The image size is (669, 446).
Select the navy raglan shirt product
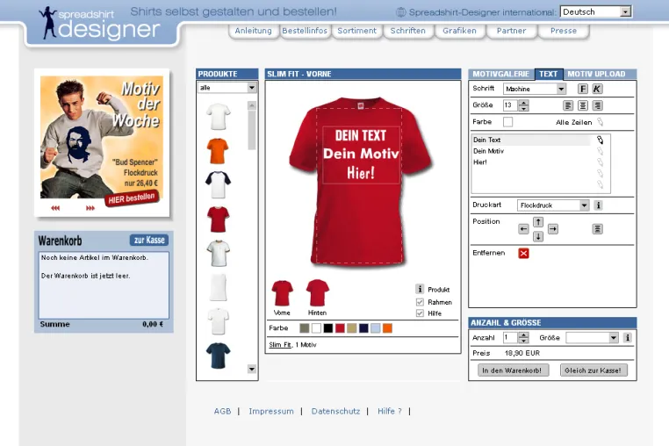coord(218,184)
